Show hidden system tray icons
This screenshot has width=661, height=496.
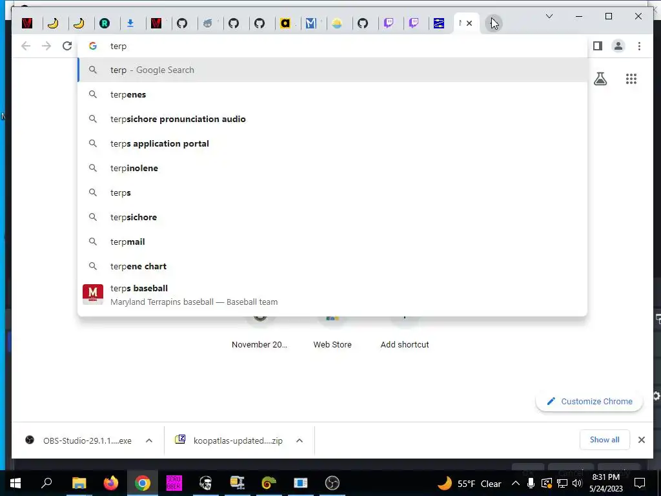pyautogui.click(x=516, y=483)
